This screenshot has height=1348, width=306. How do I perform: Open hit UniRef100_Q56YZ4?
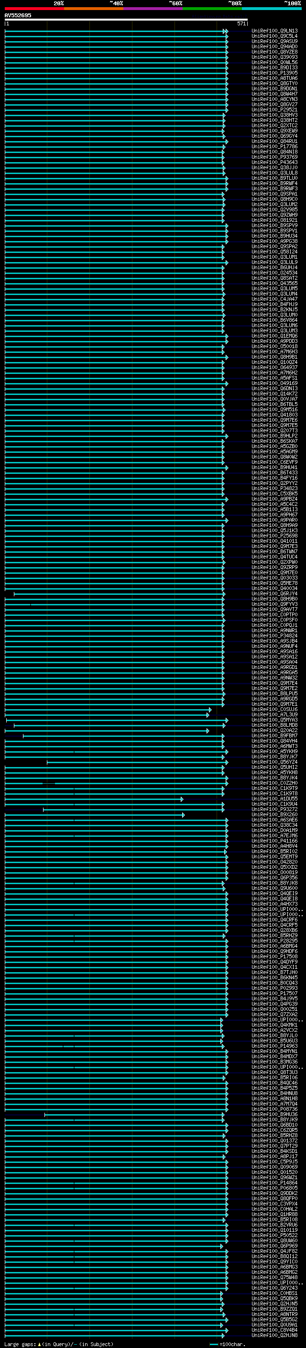tap(274, 762)
